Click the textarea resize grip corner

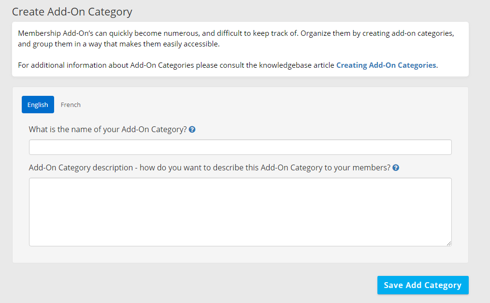coord(449,243)
